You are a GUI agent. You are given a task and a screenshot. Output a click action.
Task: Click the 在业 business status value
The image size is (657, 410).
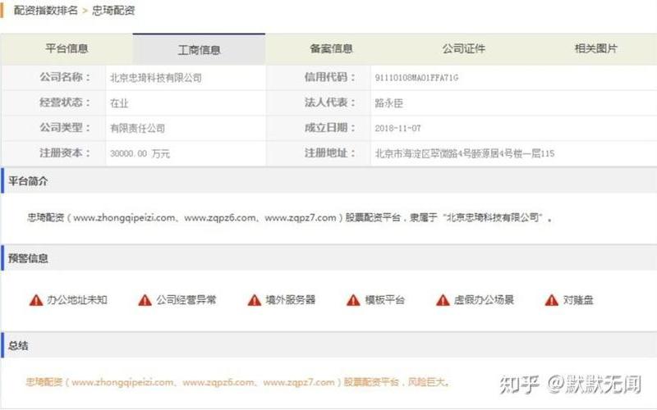[119, 103]
